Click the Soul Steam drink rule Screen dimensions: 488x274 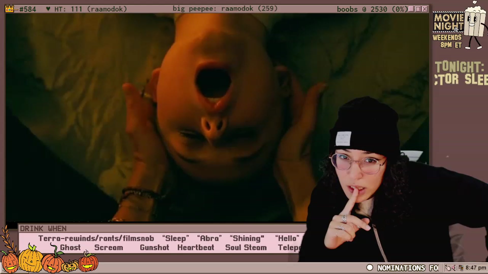(246, 248)
